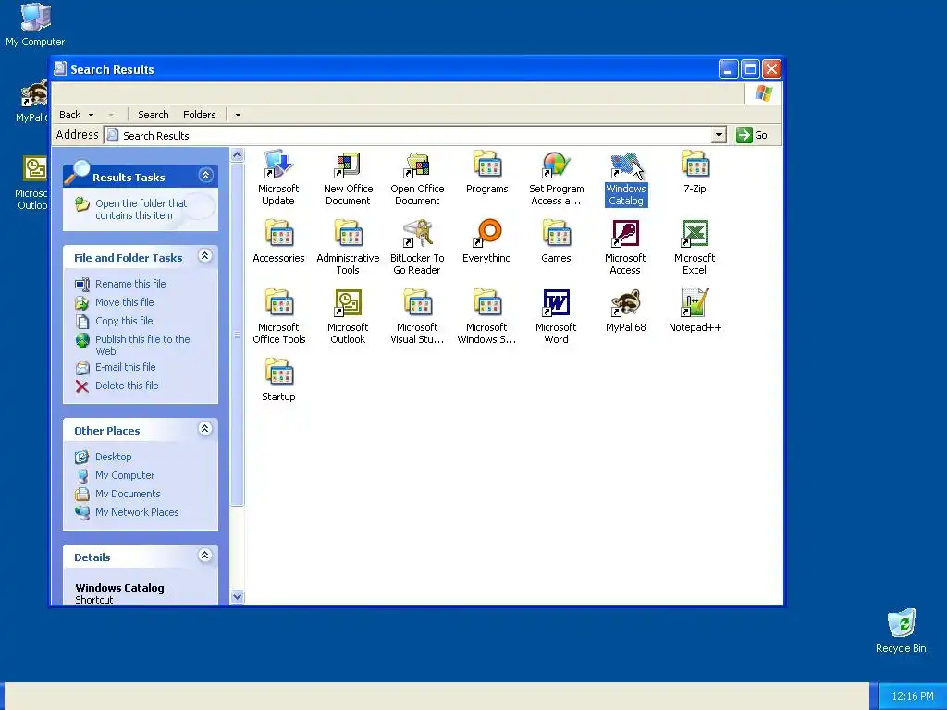The width and height of the screenshot is (947, 710).
Task: Select the Microsoft Office Tools folder
Action: pos(278,303)
